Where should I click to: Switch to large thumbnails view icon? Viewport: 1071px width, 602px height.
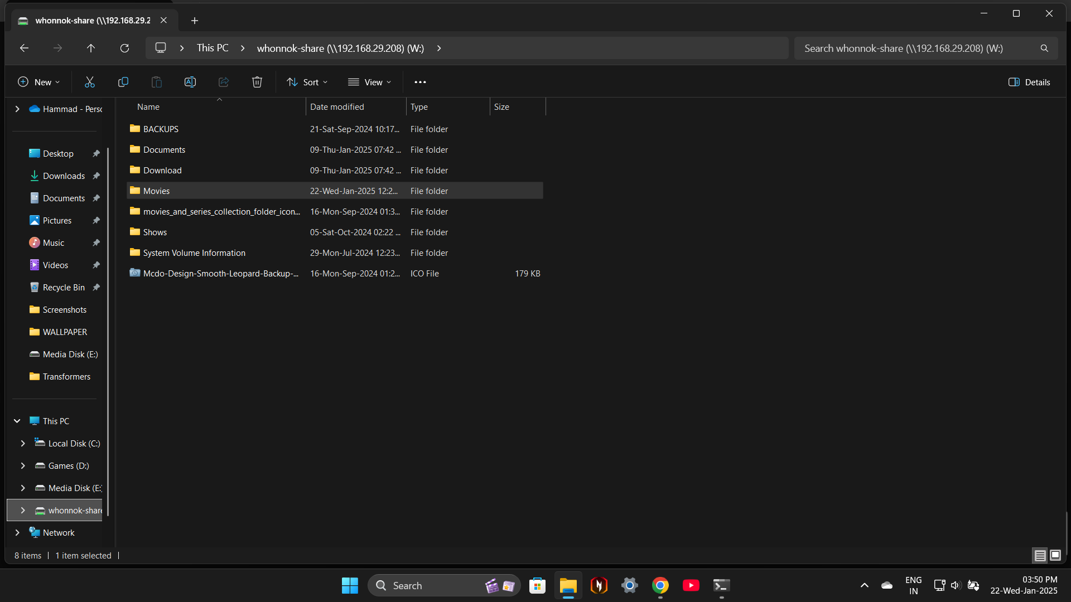[1055, 555]
